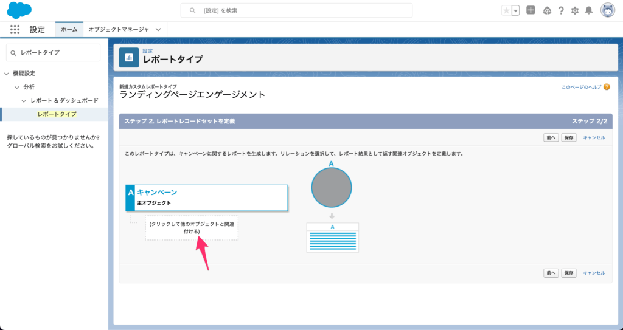Click the Salesforce cloud logo
This screenshot has width=623, height=330.
pos(19,10)
